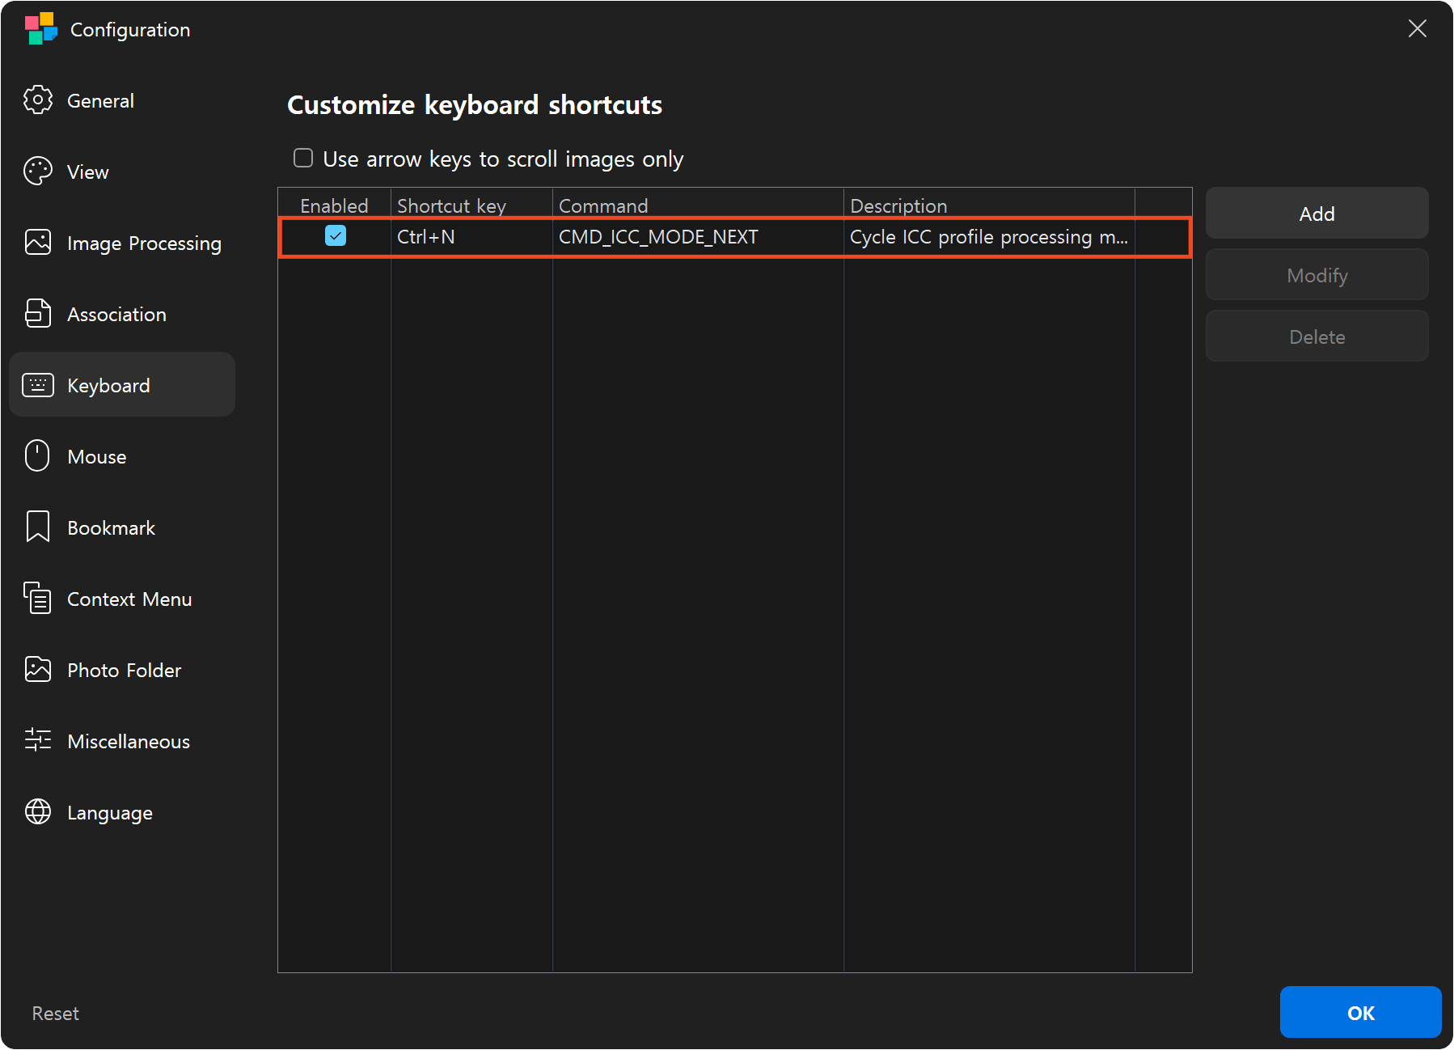Close the Configuration window

(1417, 29)
